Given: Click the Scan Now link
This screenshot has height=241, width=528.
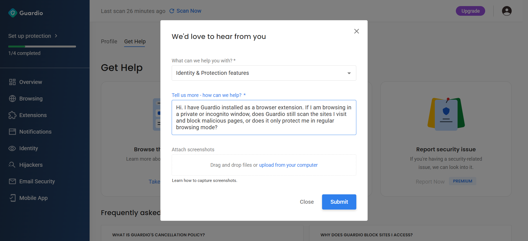Looking at the screenshot, I should pos(189,11).
